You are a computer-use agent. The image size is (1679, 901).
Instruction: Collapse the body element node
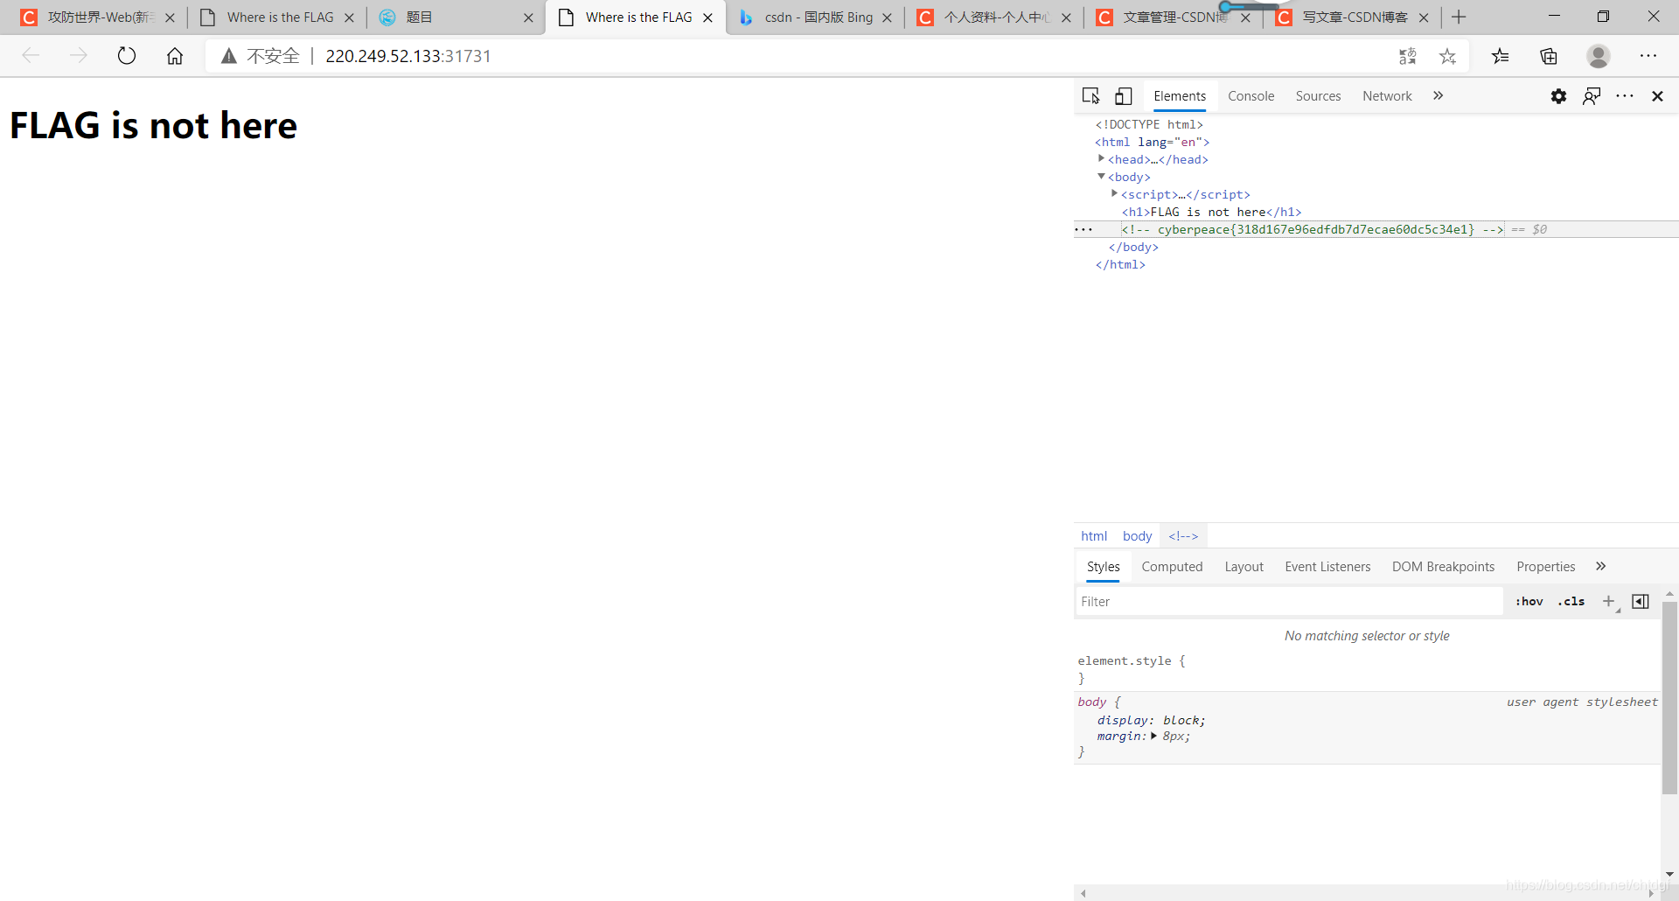(1101, 176)
